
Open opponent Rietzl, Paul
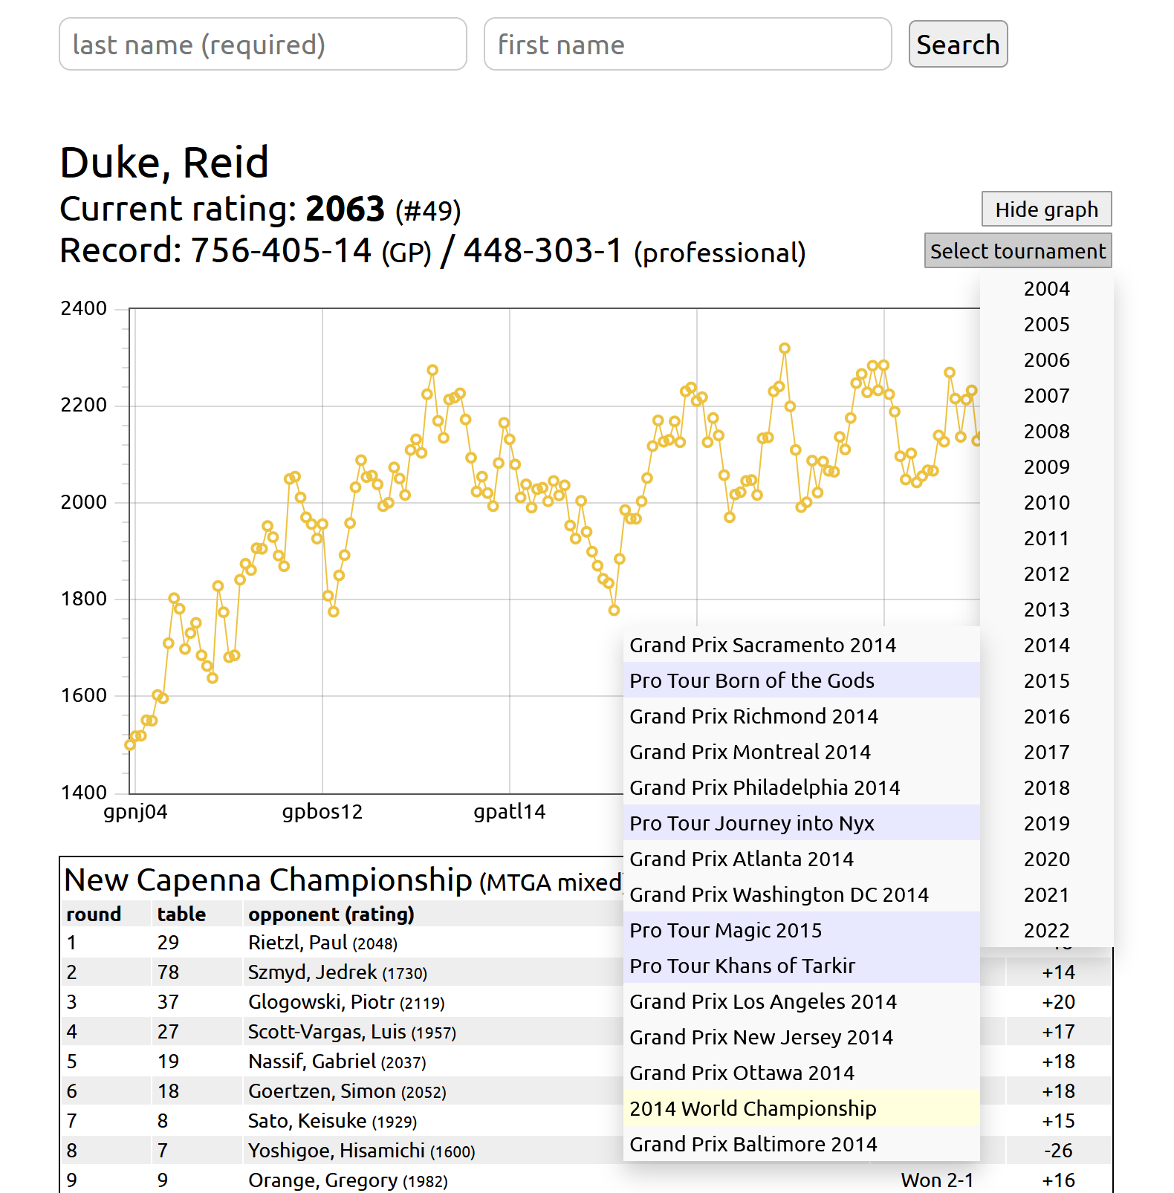click(297, 943)
